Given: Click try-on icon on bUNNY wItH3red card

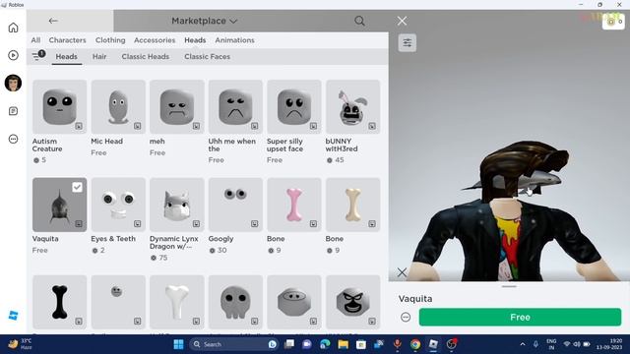Looking at the screenshot, I should point(372,126).
